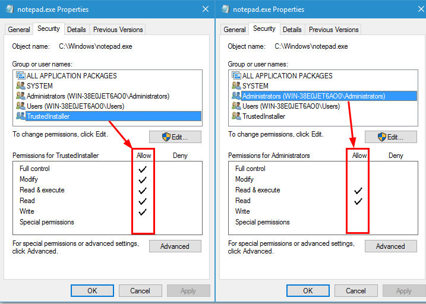Viewport: 426px width, 304px height.
Task: Open Advanced settings in right window
Action: [x=391, y=246]
